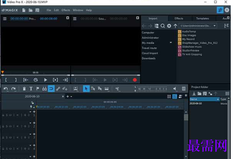Open the File menu
Viewport: 235px width, 159px height.
[x=49, y=10]
